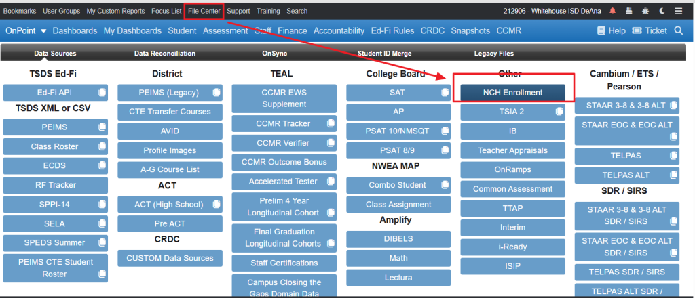This screenshot has width=695, height=298.
Task: Click the search magnifier icon
Action: 679,30
